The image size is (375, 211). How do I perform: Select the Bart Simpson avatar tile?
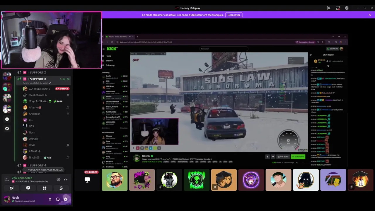(333, 180)
